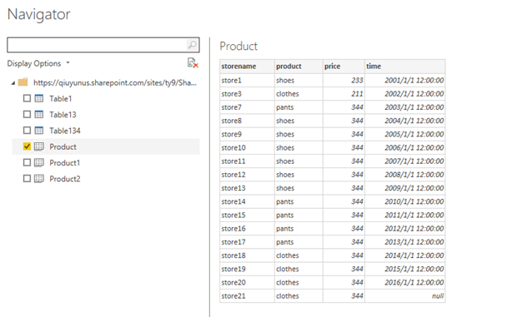Click the 2012/1/1 12:00:00 cell
517x317 pixels.
[405, 229]
